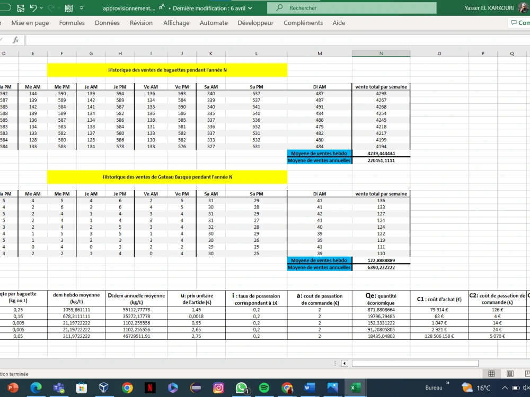
Task: Select the C1 : coût d'achat (€) header
Action: (x=439, y=299)
